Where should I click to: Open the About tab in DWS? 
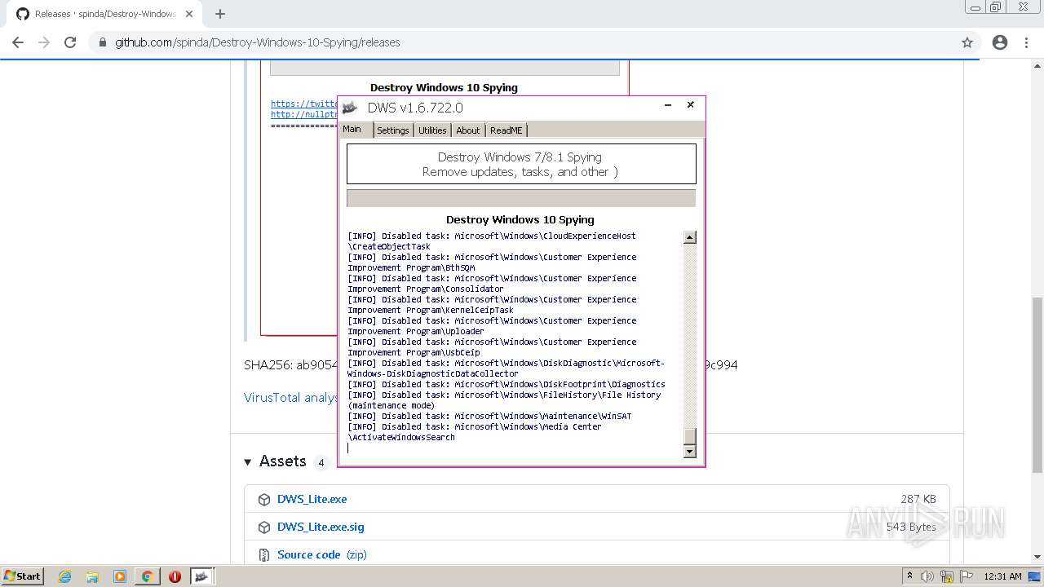click(468, 130)
